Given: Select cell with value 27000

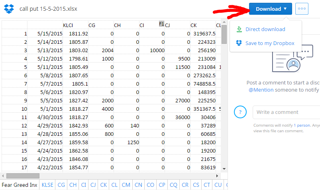Looking at the screenshot, I should click(x=178, y=100).
